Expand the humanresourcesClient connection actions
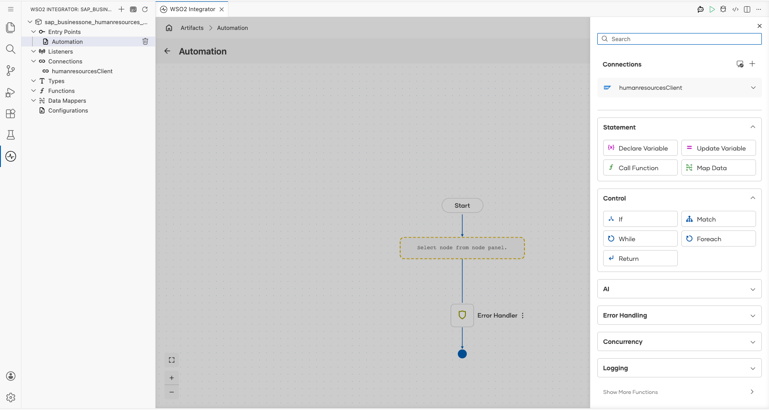Image resolution: width=769 pixels, height=410 pixels. pos(753,88)
